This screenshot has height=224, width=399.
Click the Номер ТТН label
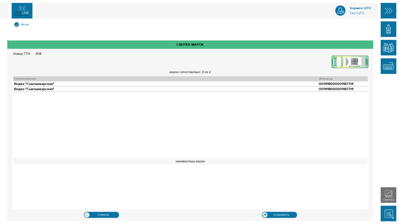click(x=22, y=54)
